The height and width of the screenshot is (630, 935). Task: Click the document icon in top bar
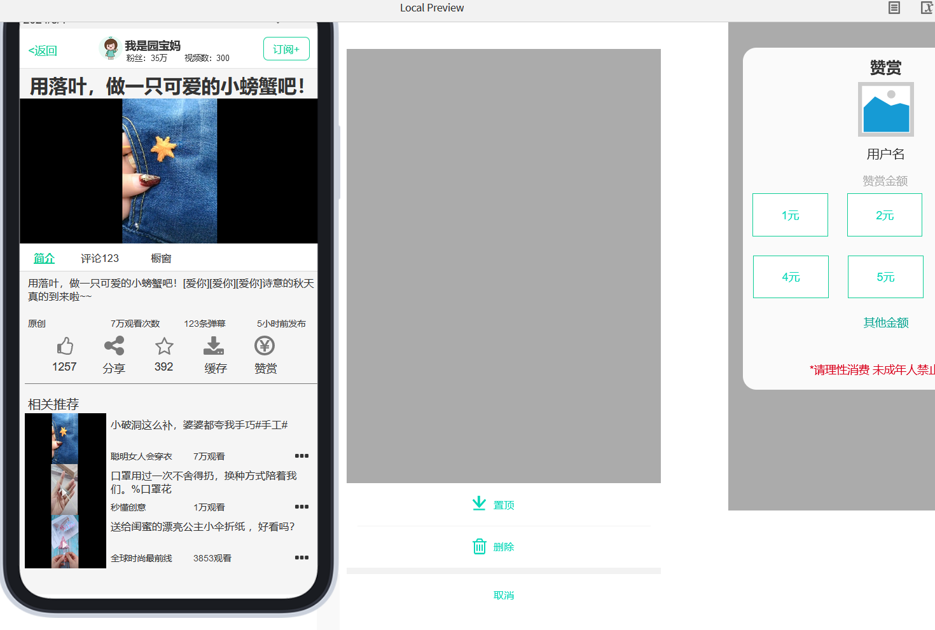tap(894, 8)
